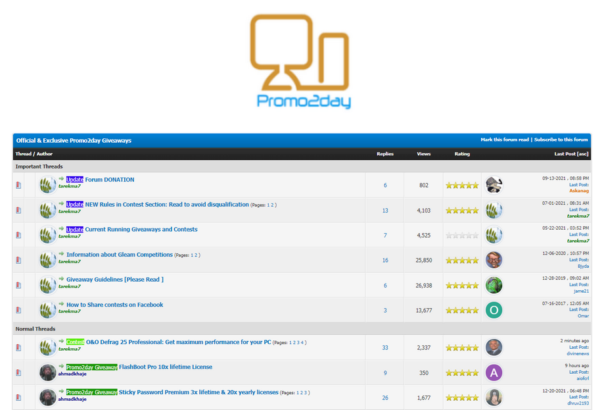Open Giveaway Guidelines [Please Read] thread
604x410 pixels.
click(115, 279)
